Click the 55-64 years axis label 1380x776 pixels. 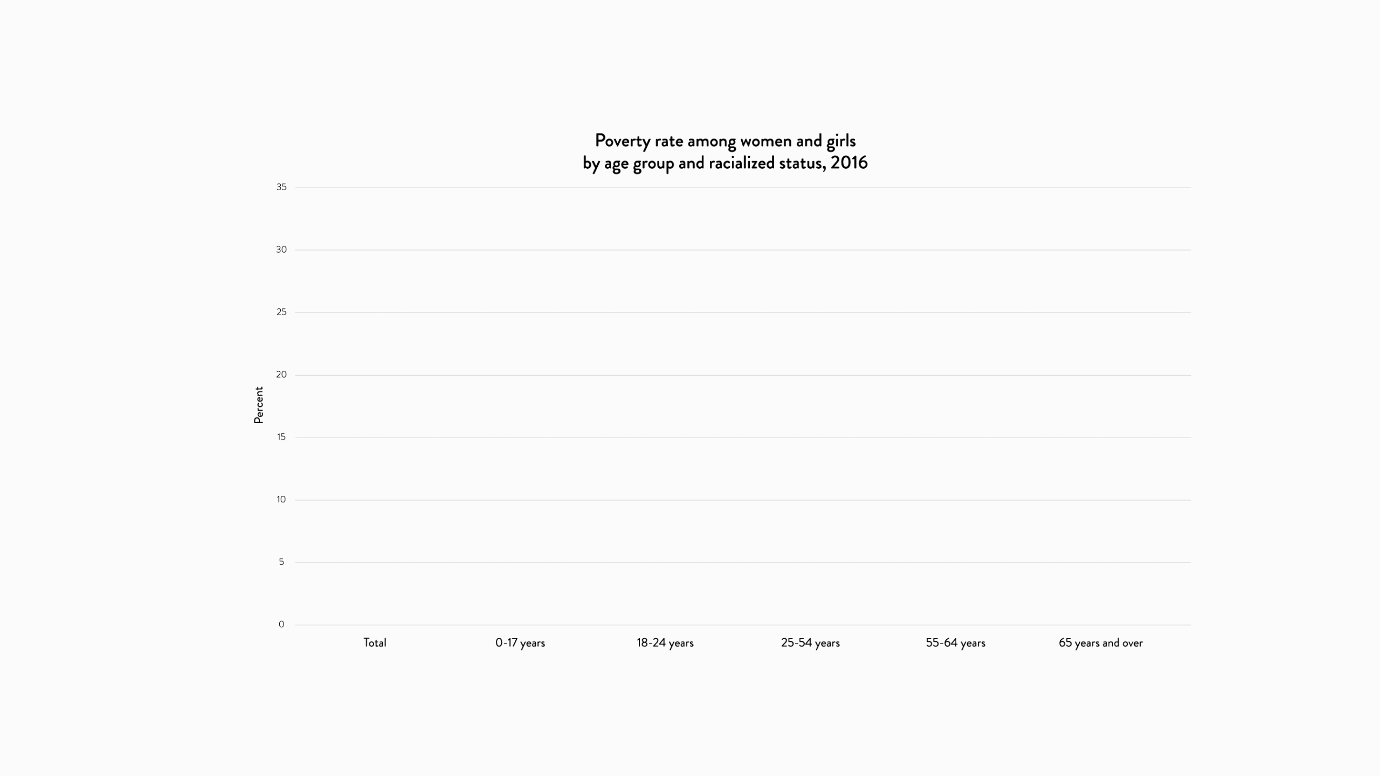click(956, 643)
